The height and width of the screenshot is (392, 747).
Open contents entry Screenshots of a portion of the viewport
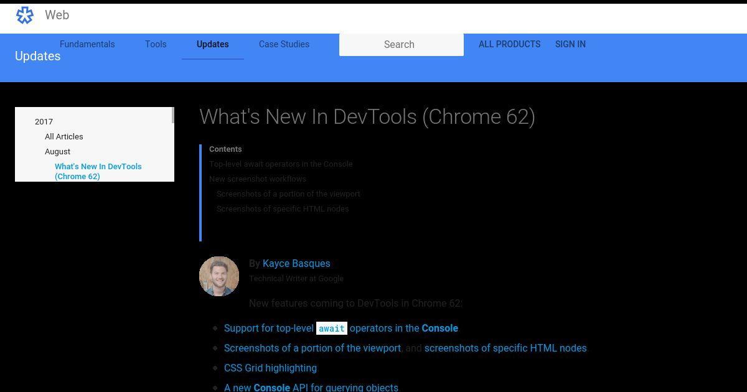coord(288,194)
